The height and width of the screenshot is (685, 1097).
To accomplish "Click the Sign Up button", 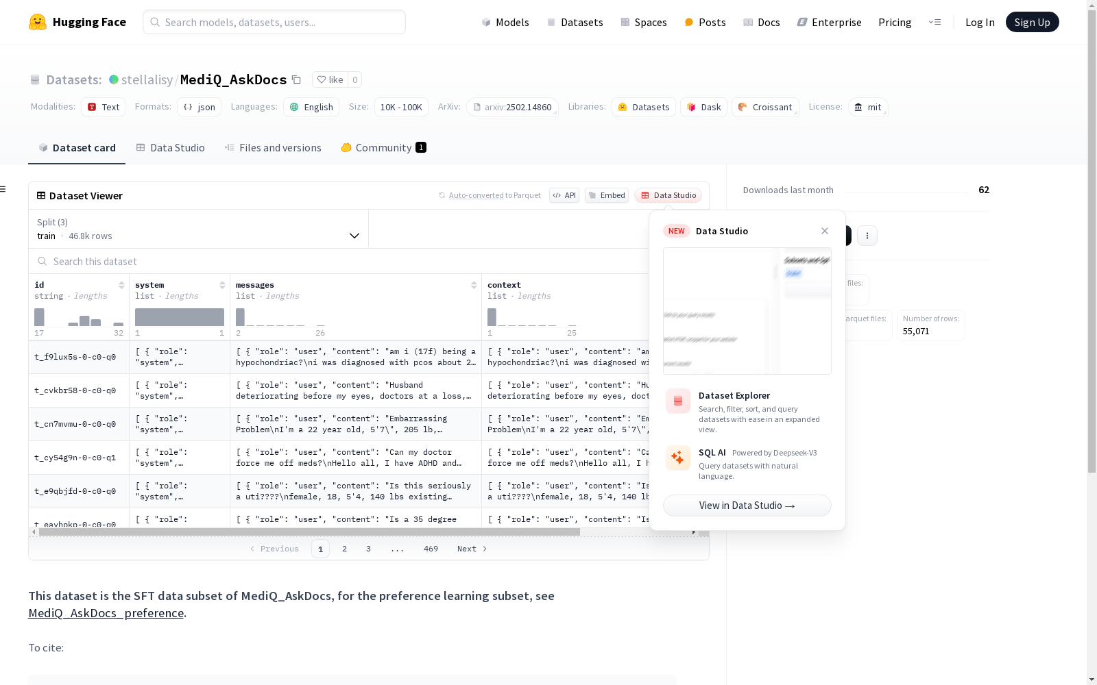I will click(x=1032, y=22).
